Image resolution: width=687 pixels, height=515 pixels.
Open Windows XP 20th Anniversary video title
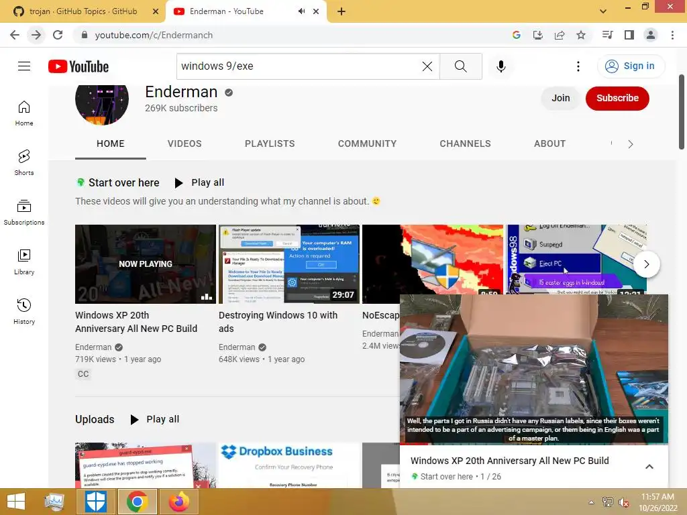click(x=136, y=322)
